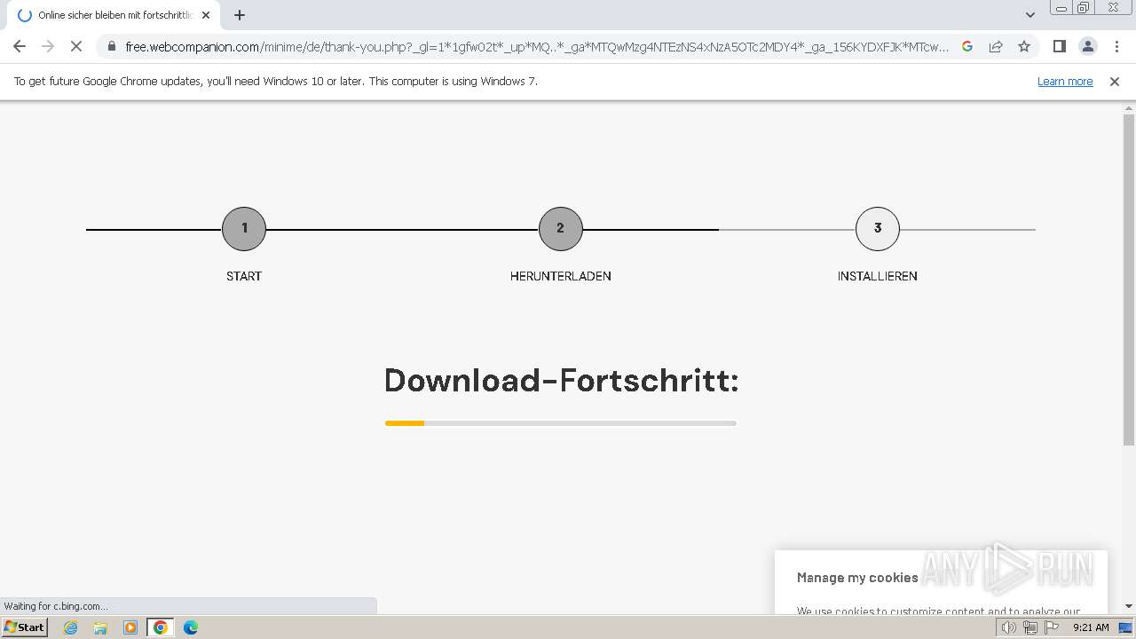Click the HERUNTERLADEN label
Image resolution: width=1136 pixels, height=639 pixels.
[x=561, y=276]
